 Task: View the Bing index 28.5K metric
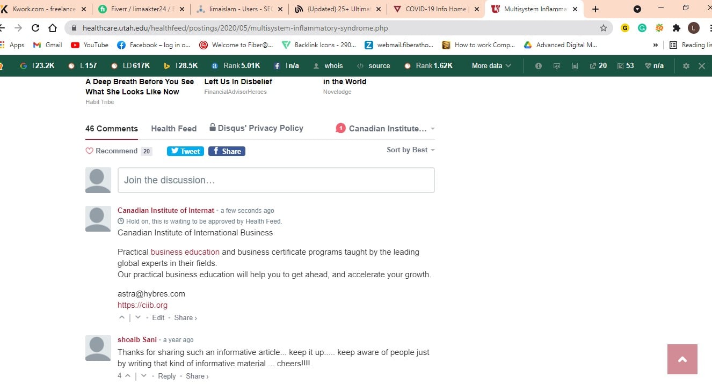[x=180, y=65]
